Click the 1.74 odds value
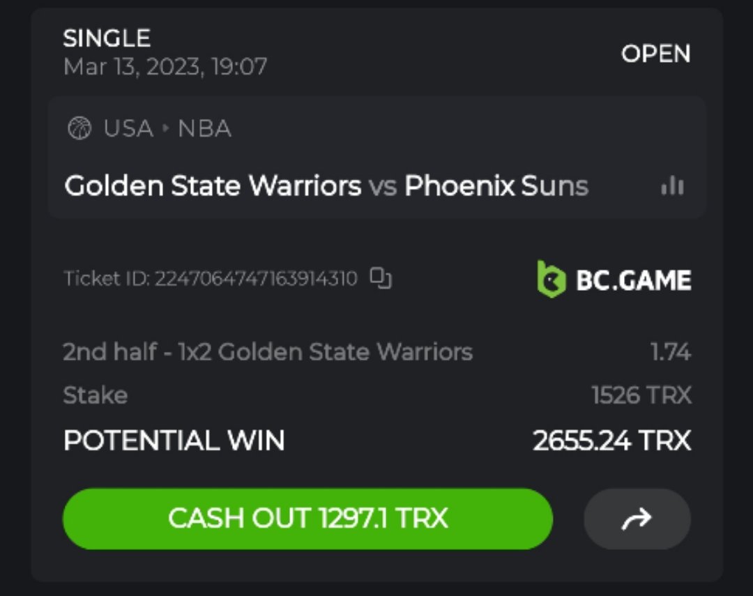 point(670,352)
